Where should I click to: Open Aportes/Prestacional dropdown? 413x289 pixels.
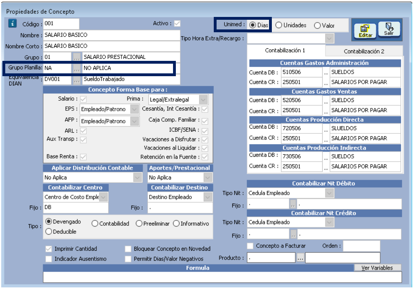[x=208, y=177]
